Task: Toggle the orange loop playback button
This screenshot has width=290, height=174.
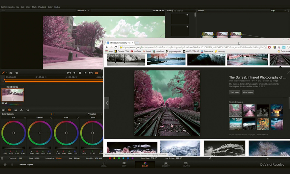Action: (x=96, y=73)
